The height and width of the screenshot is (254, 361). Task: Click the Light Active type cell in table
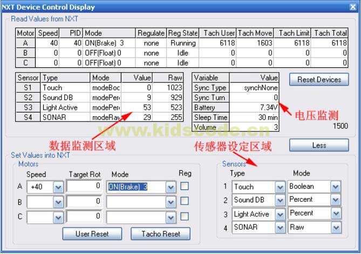[x=65, y=107]
